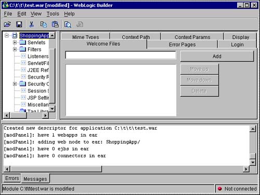260x195 pixels.
Task: Switch to the Display tab
Action: [x=241, y=36]
